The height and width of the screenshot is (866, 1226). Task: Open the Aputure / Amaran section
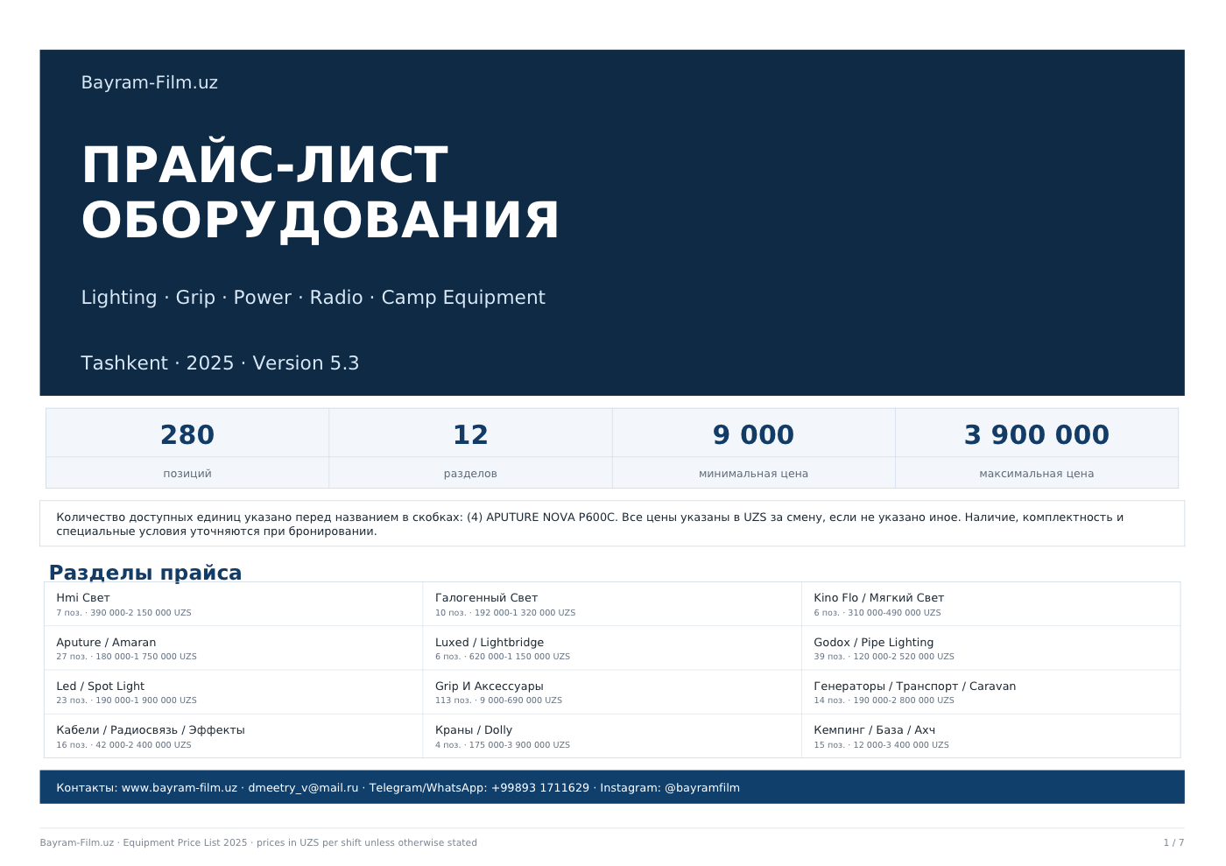pyautogui.click(x=234, y=648)
